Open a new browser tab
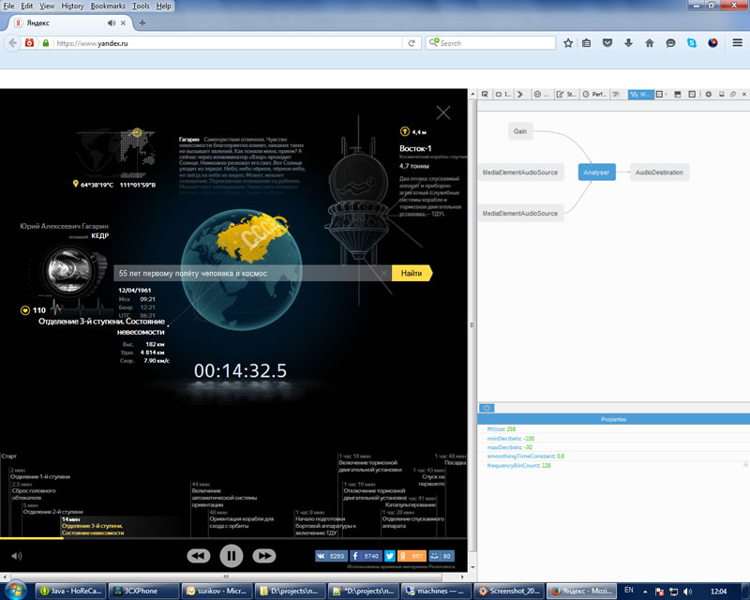Viewport: 750px width, 600px height. click(x=142, y=22)
